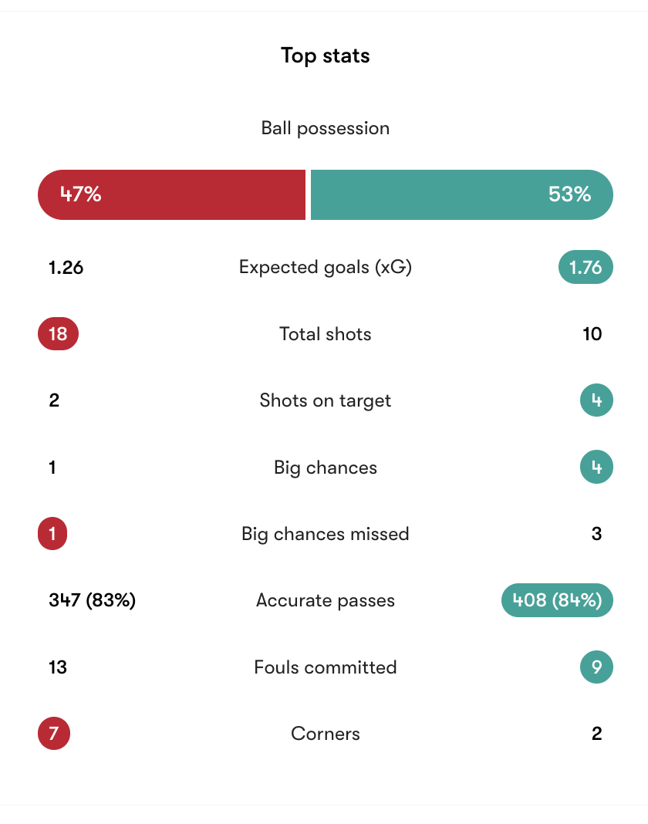Open the Fouls committed stat
The image size is (648, 824).
pos(325,667)
